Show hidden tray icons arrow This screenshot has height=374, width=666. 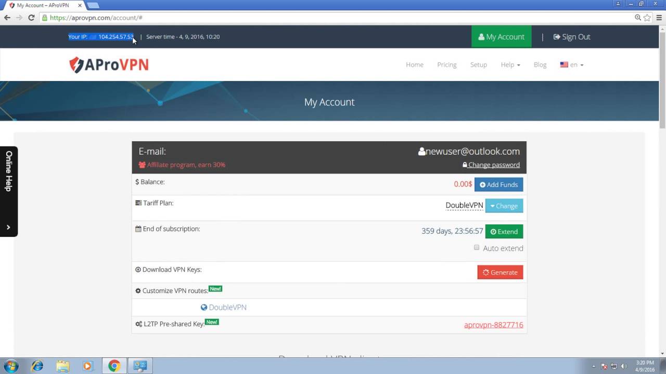click(594, 366)
